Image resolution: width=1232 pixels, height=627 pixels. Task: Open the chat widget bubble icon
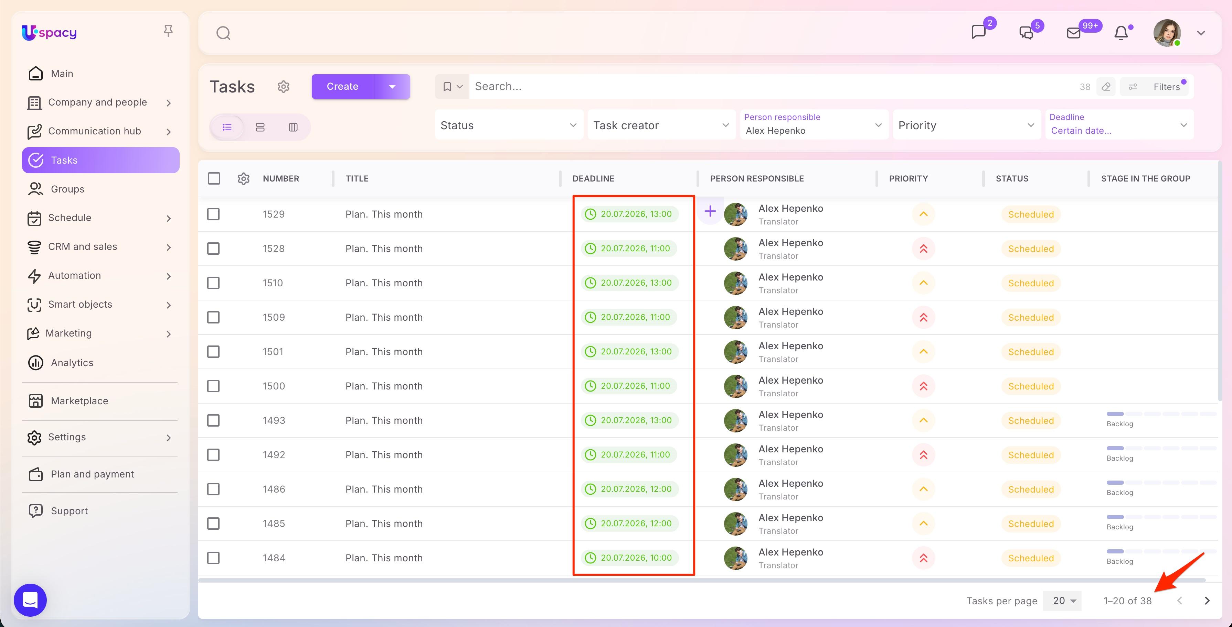point(30,600)
